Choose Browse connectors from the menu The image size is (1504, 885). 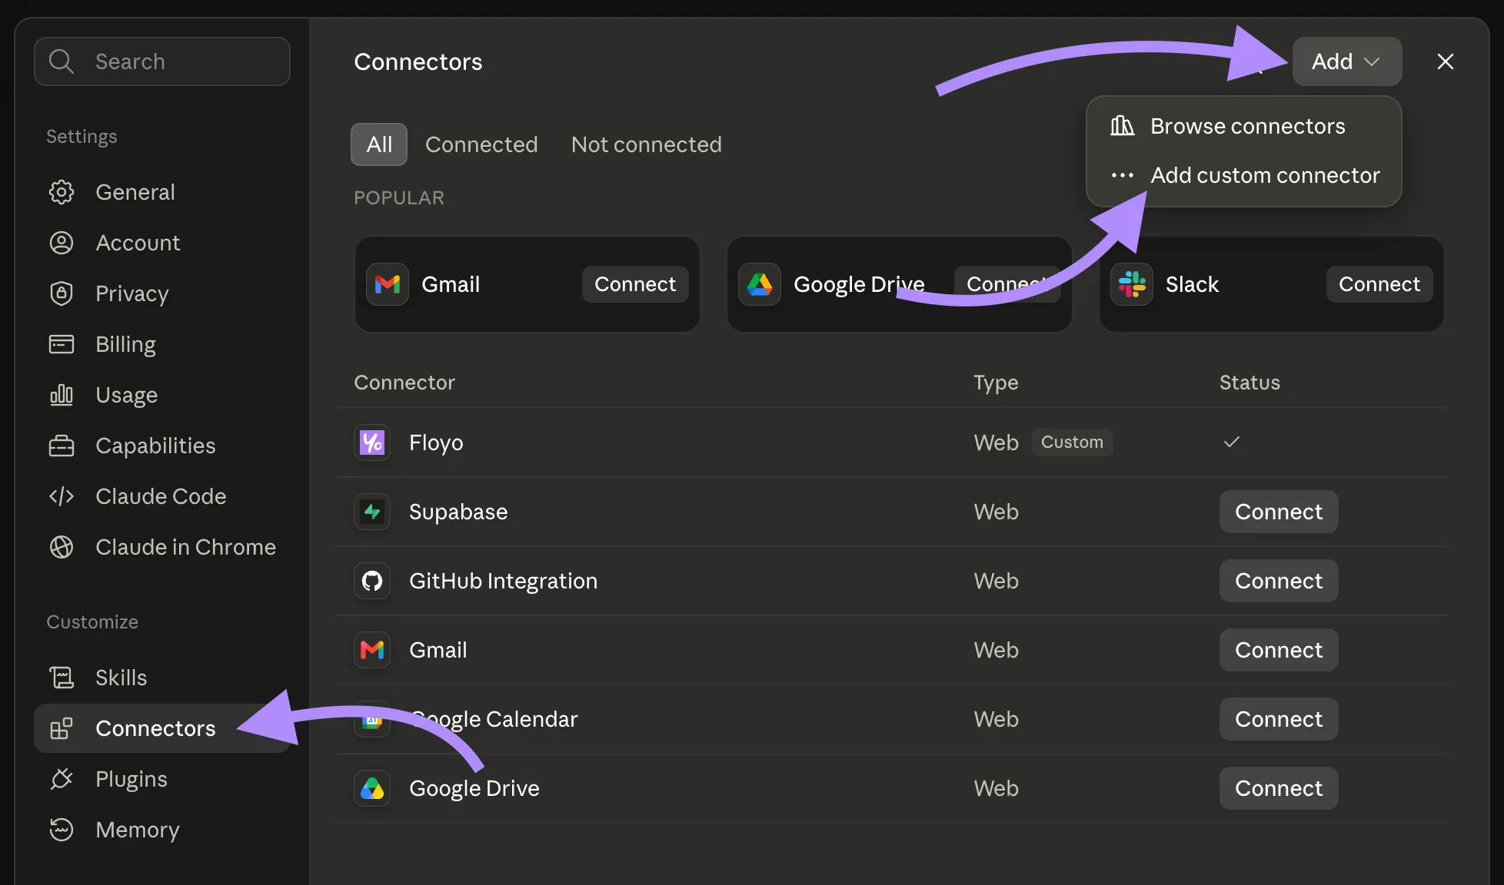(1244, 126)
